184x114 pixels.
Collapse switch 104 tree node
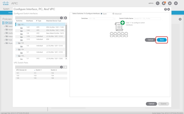point(17,49)
